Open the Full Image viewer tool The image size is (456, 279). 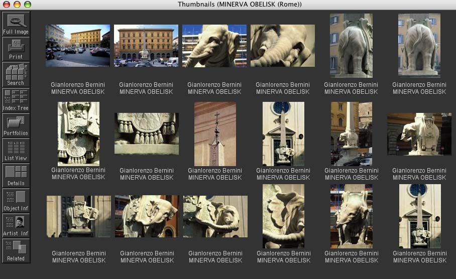point(16,24)
